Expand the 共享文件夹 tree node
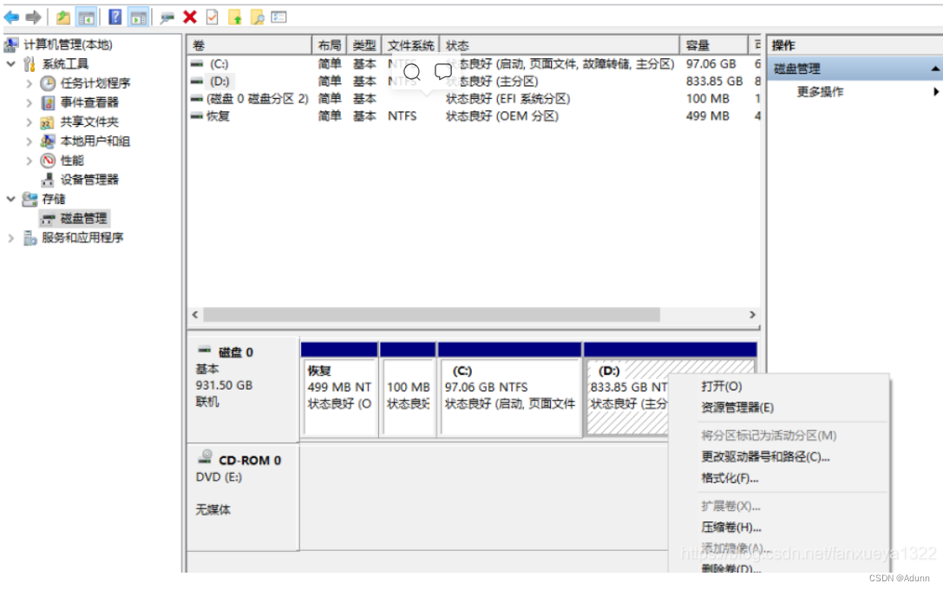Image resolution: width=943 pixels, height=590 pixels. coord(29,122)
